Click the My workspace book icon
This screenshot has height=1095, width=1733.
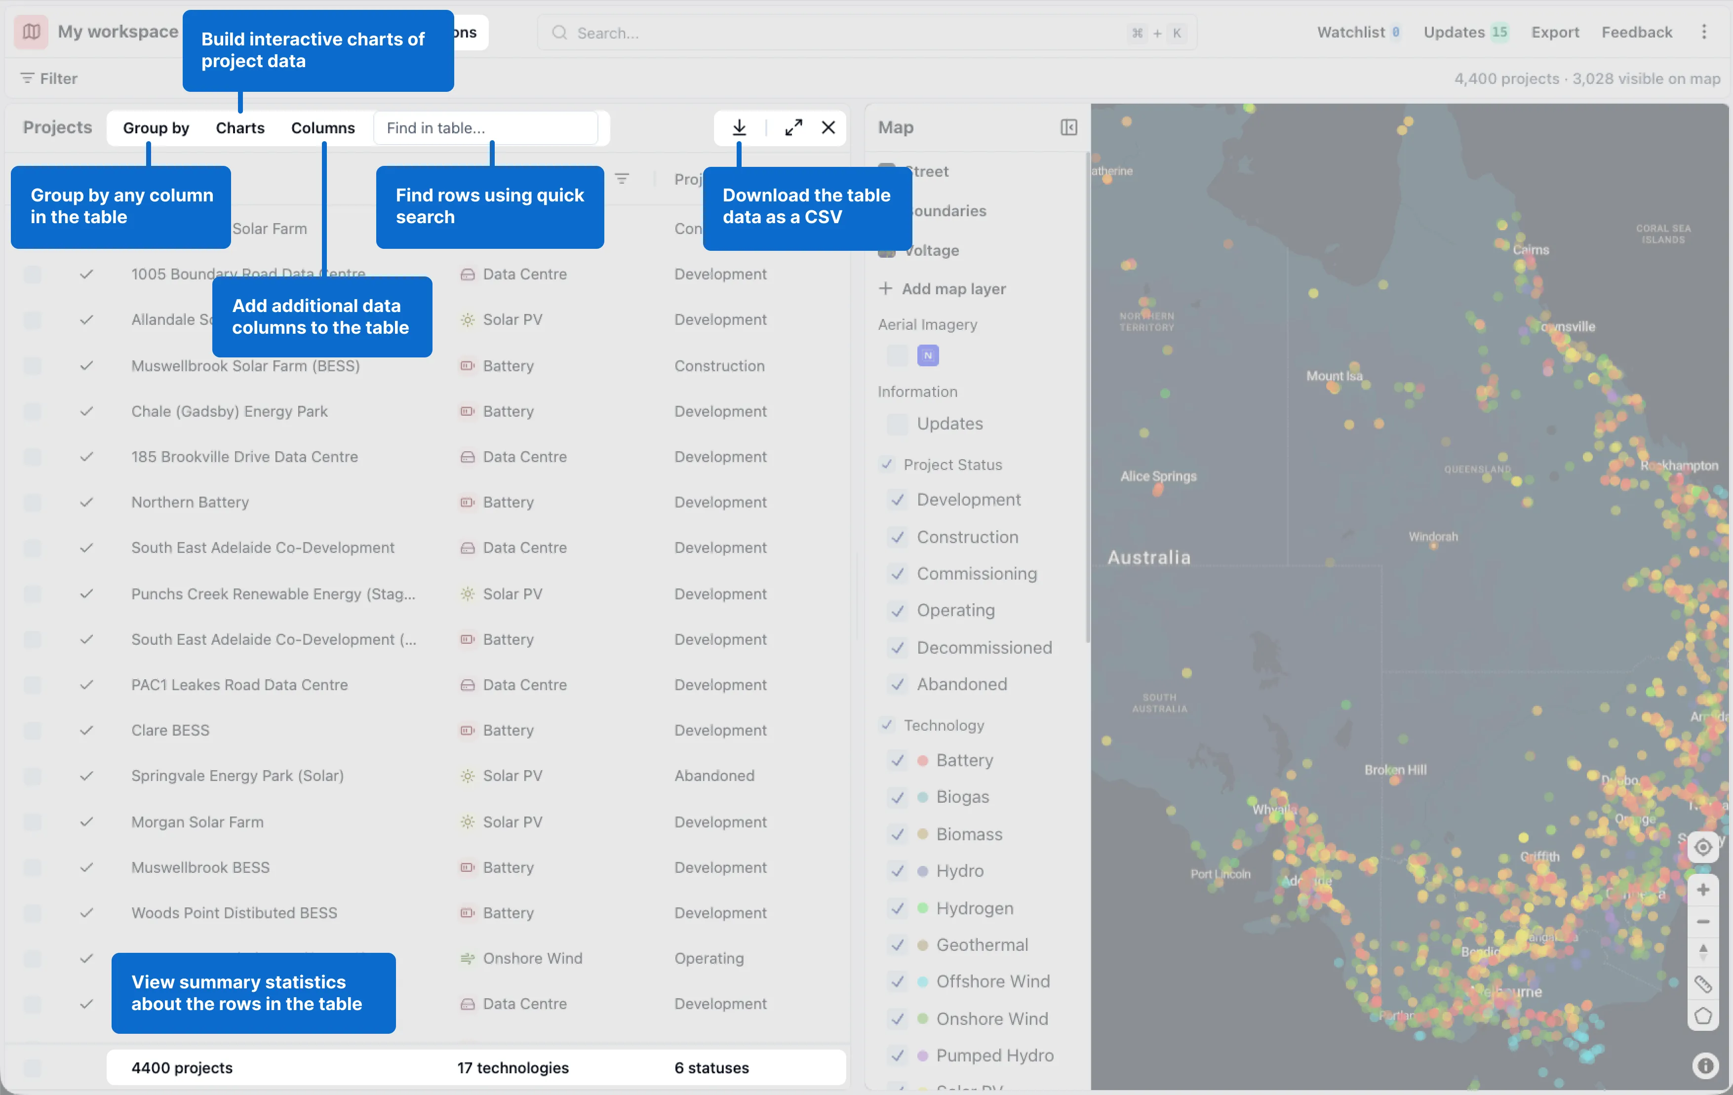click(x=31, y=32)
